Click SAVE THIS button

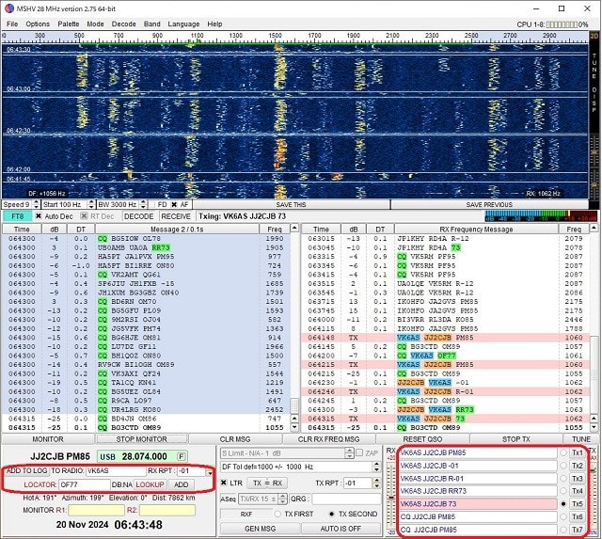(291, 205)
